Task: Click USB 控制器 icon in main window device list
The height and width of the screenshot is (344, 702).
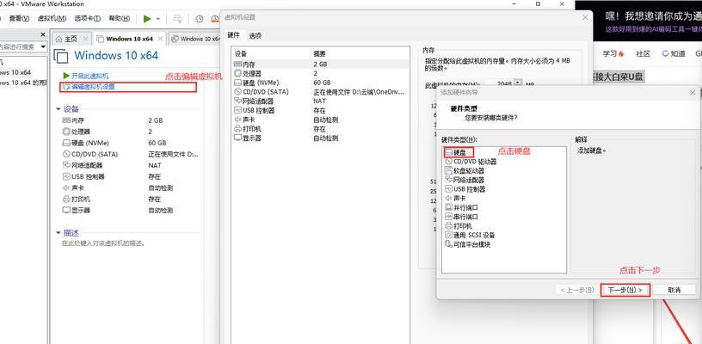Action: [66, 176]
